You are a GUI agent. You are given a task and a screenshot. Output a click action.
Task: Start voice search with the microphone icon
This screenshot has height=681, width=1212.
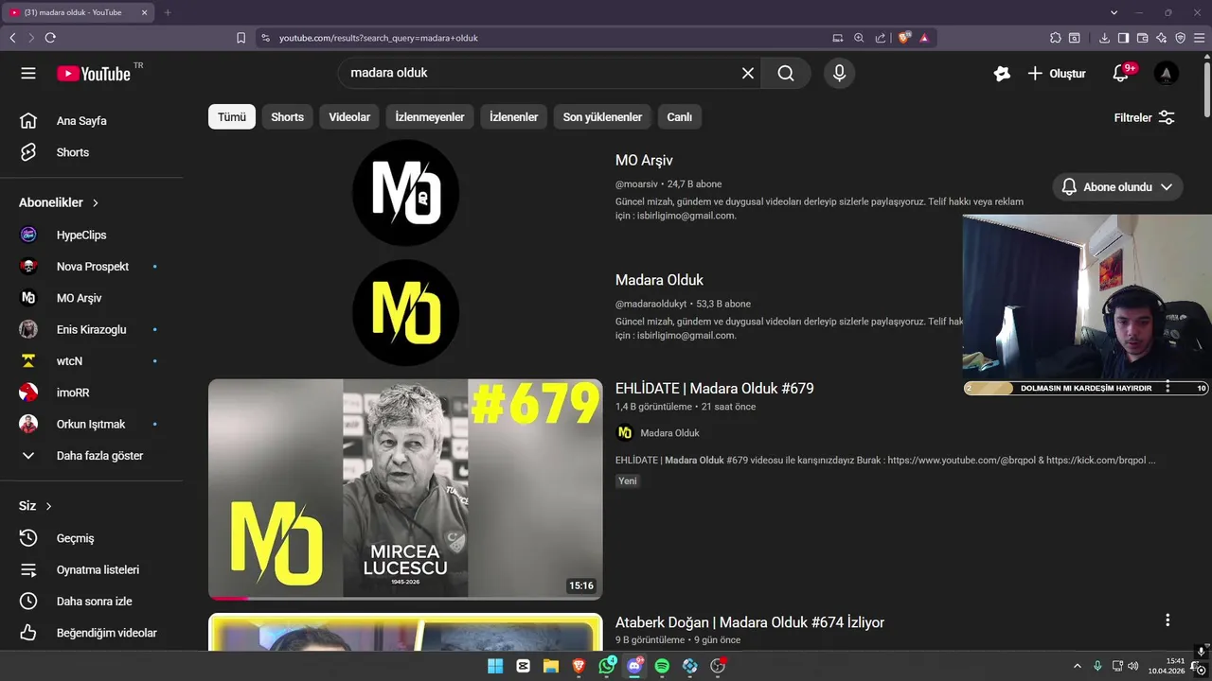click(x=839, y=73)
